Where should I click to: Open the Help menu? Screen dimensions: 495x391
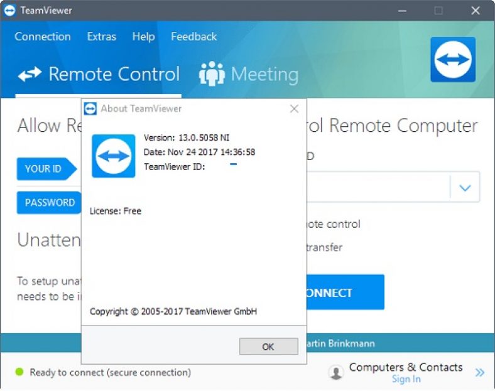click(144, 36)
